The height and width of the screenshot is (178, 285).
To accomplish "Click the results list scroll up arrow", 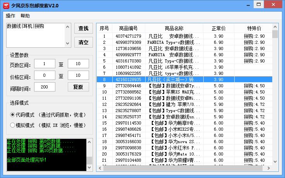I will point(275,27).
